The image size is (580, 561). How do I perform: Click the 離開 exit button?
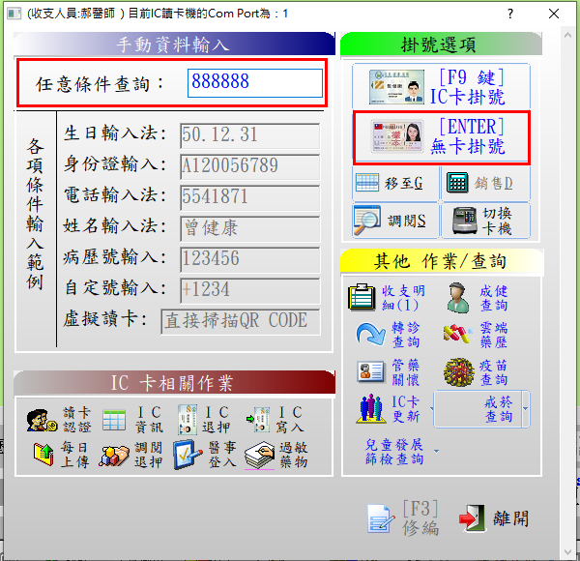[x=494, y=517]
